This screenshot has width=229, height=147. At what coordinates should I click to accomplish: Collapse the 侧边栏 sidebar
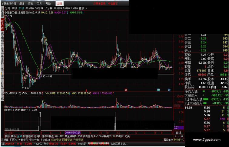coord(179,140)
